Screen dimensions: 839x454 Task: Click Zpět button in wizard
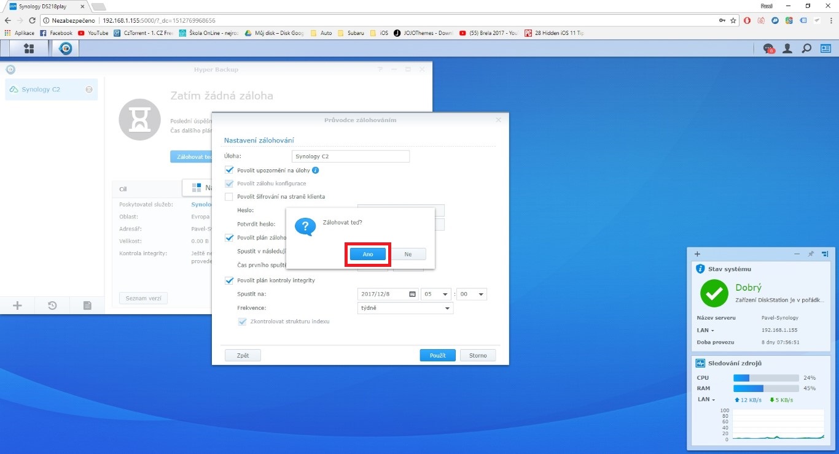[243, 355]
